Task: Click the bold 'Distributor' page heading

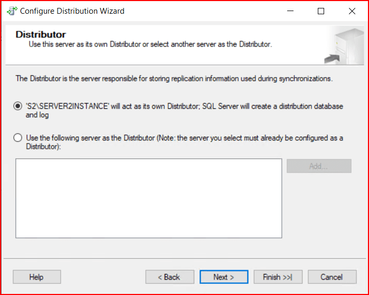Action: pyautogui.click(x=41, y=34)
